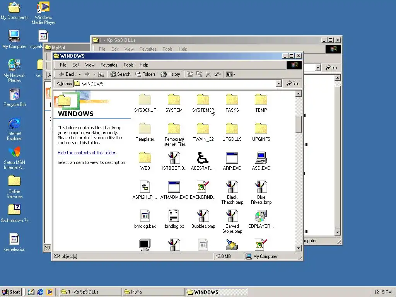Click Go in WINDOWS window
The width and height of the screenshot is (396, 297).
click(x=292, y=84)
